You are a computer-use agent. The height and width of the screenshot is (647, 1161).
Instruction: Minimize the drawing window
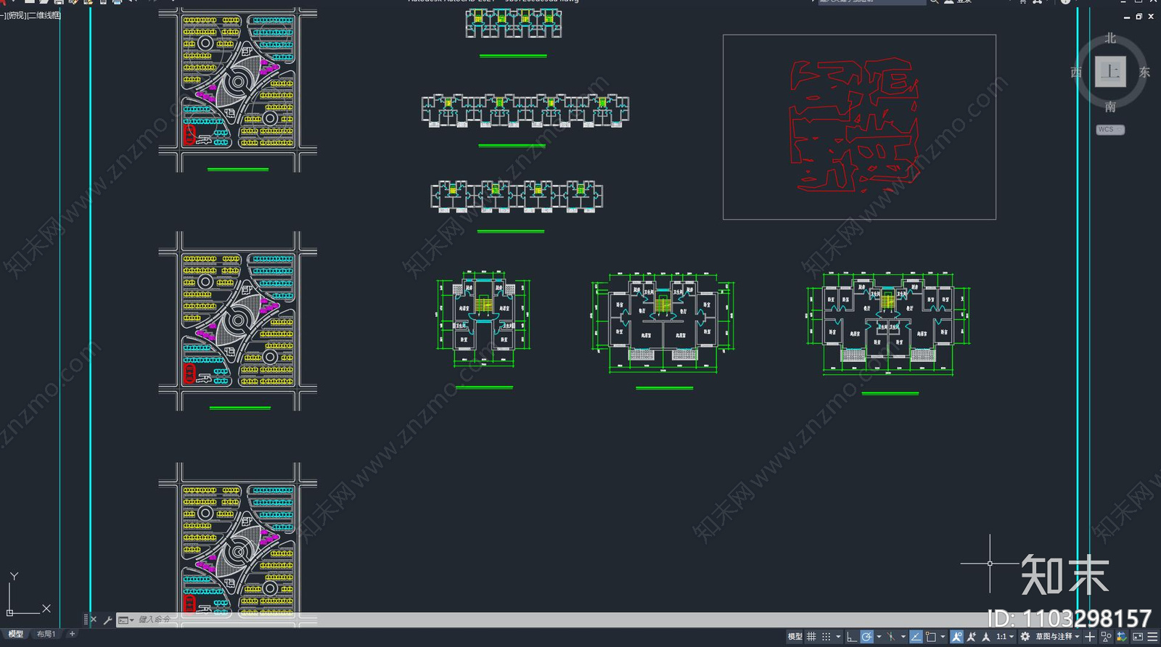pos(1127,17)
